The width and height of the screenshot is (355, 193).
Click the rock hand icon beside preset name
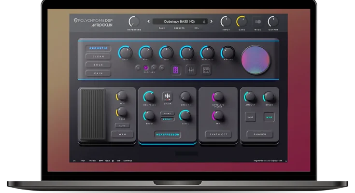pyautogui.click(x=204, y=21)
